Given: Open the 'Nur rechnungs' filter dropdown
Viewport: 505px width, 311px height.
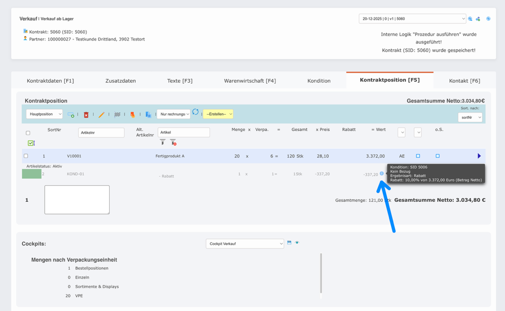Looking at the screenshot, I should click(x=174, y=114).
